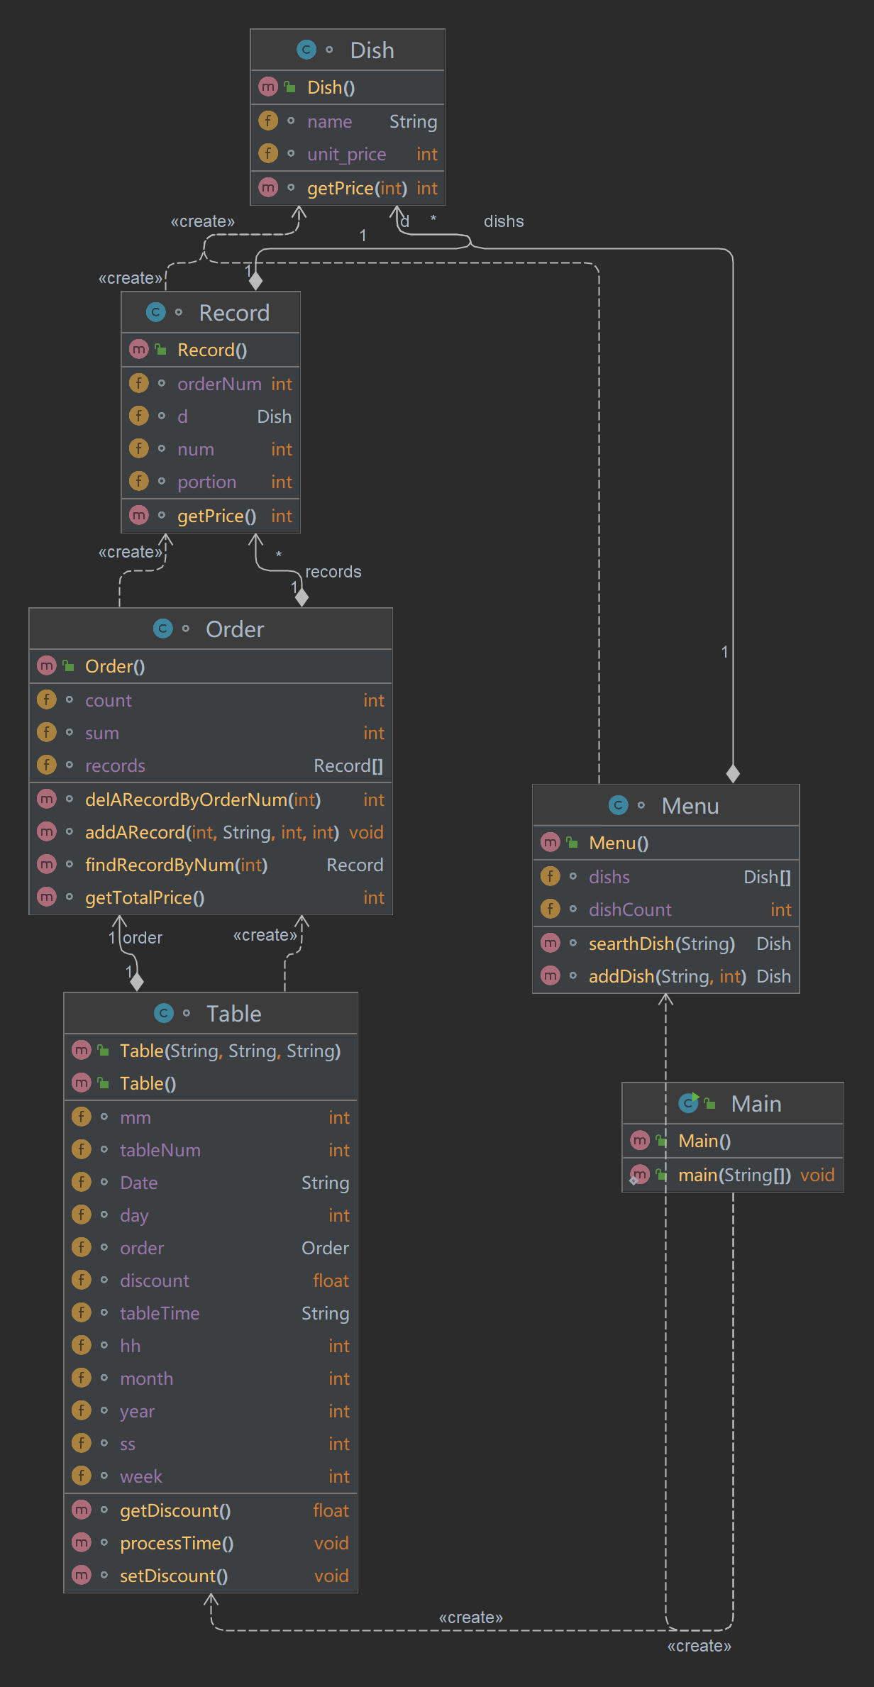This screenshot has height=1687, width=874.
Task: Select the addARecord method in Order
Action: click(x=211, y=832)
